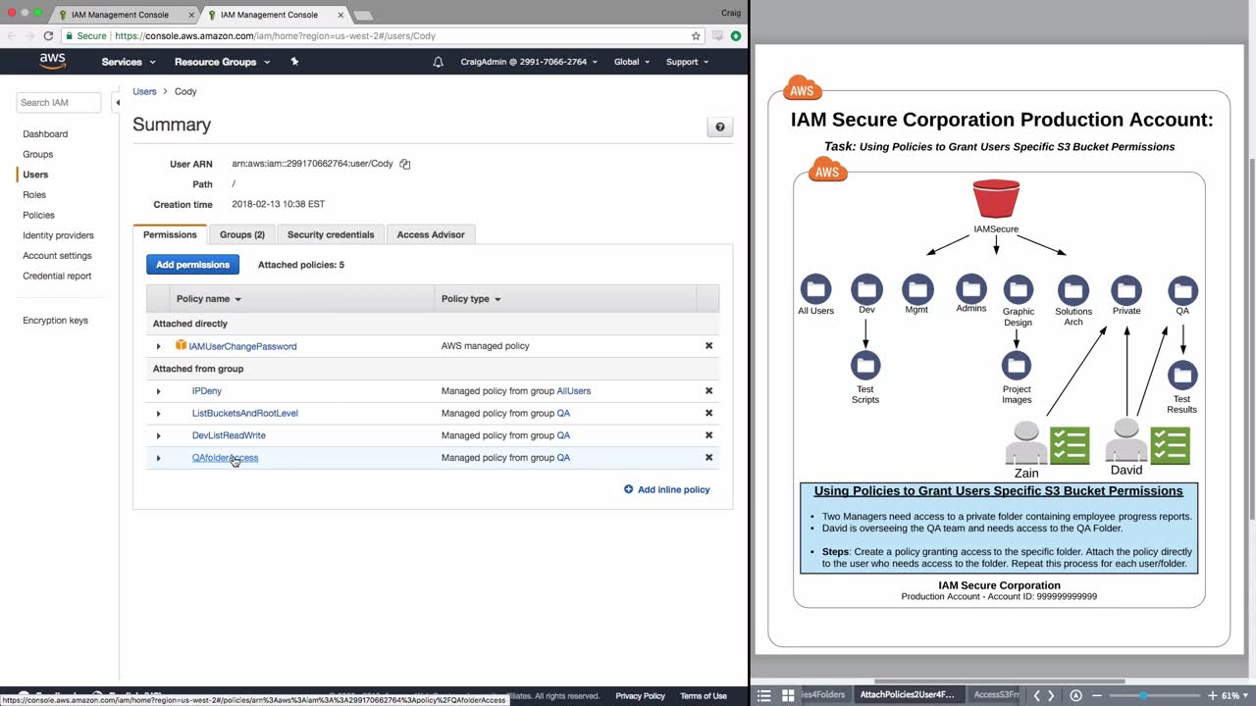The height and width of the screenshot is (706, 1256).
Task: Bookmark this page with the star icon
Action: [696, 36]
